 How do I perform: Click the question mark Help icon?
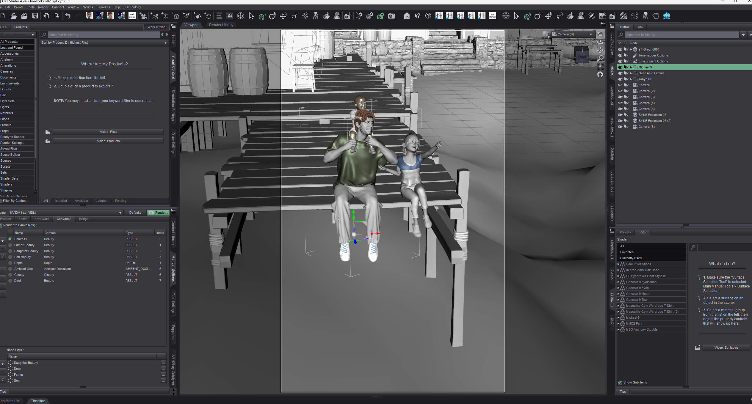(x=428, y=16)
